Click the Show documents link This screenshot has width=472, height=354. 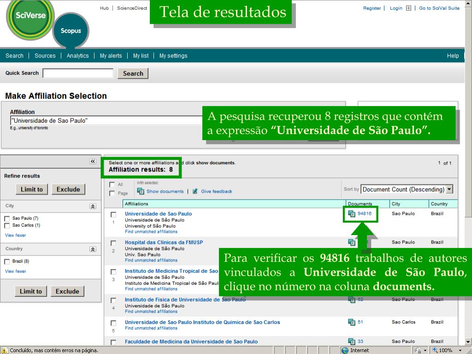pos(165,191)
